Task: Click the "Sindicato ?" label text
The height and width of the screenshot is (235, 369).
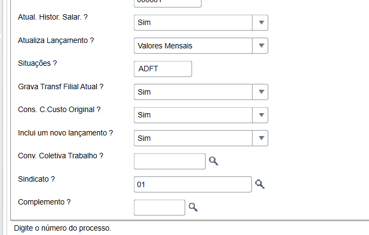Action: [38, 179]
